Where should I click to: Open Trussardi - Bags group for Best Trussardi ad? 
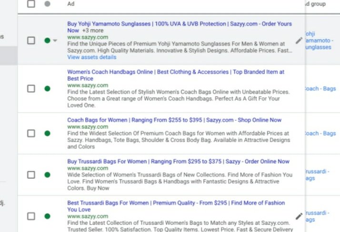(x=317, y=216)
